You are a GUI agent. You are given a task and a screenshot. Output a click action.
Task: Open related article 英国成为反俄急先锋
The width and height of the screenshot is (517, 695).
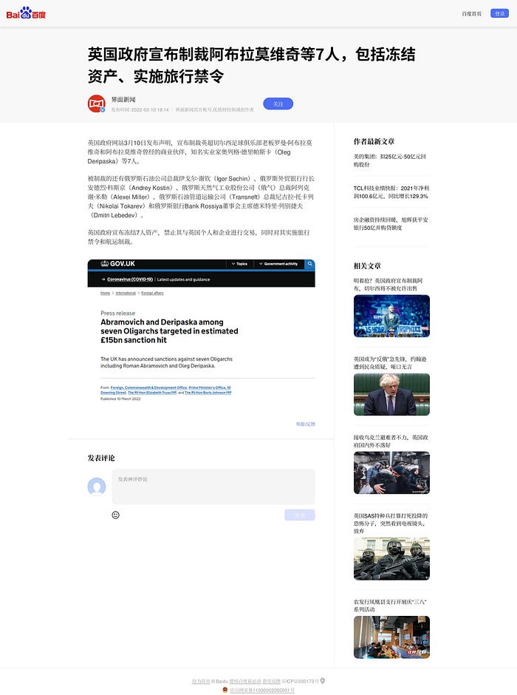pyautogui.click(x=390, y=363)
